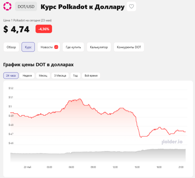Select the 24 часа chart range
Viewport: 195px width, 178px height.
click(11, 75)
